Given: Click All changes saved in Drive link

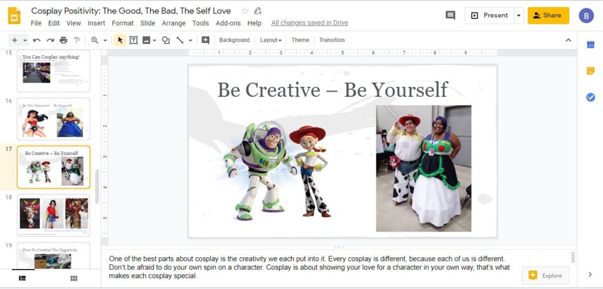Looking at the screenshot, I should pyautogui.click(x=310, y=23).
